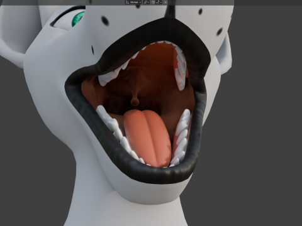Open proportional editing falloff dropdown
Viewport: 302px width, 226px height.
tap(171, 3)
